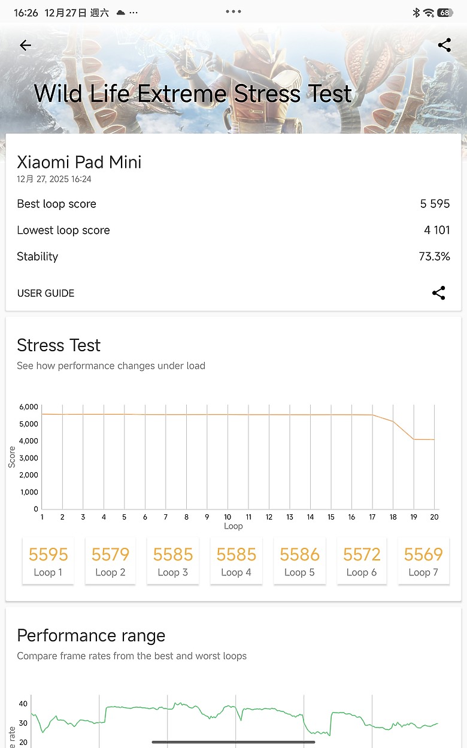The width and height of the screenshot is (467, 748).
Task: Tap the Loop 3 result showing 5585
Action: 172,560
